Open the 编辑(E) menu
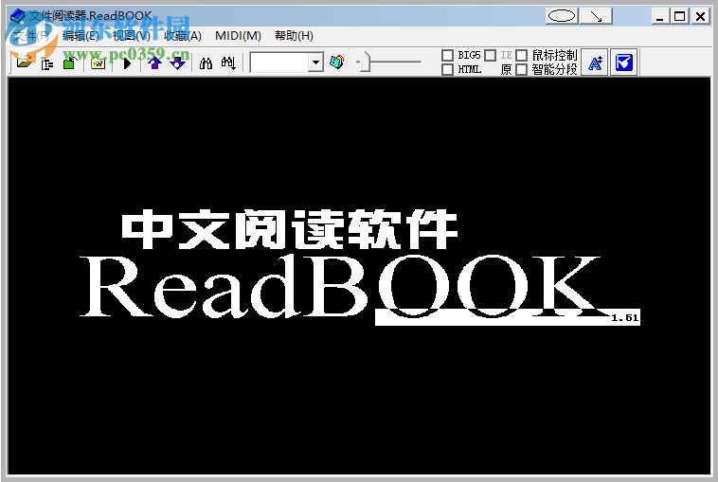718x482 pixels. click(81, 36)
